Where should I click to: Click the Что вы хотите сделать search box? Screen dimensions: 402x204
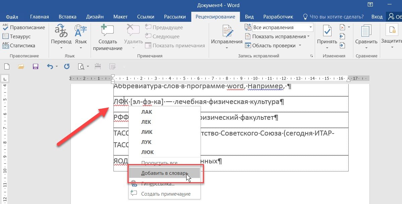(x=333, y=17)
